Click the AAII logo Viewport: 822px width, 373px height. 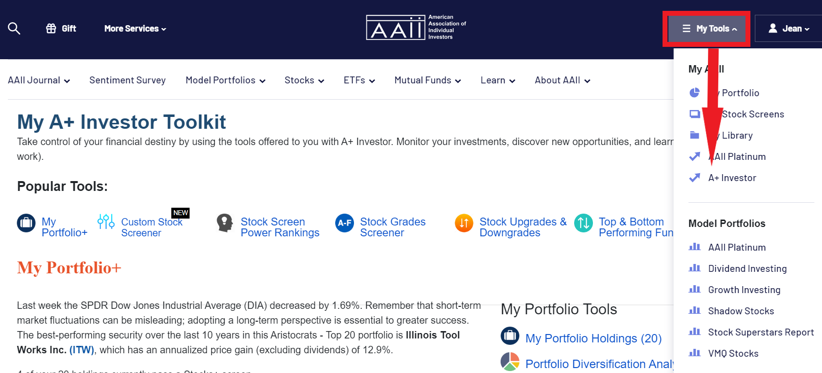416,27
